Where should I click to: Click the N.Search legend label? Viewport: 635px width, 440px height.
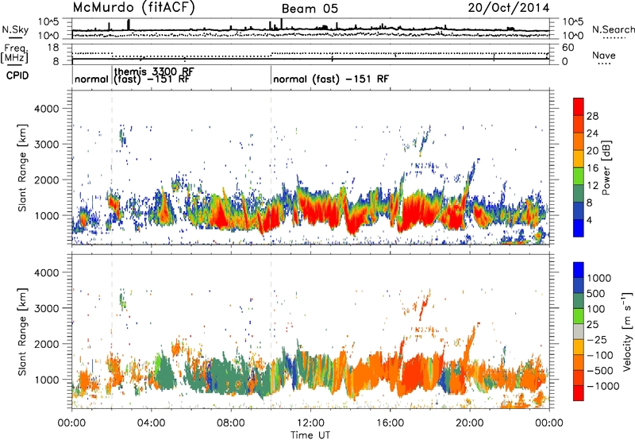coord(613,29)
